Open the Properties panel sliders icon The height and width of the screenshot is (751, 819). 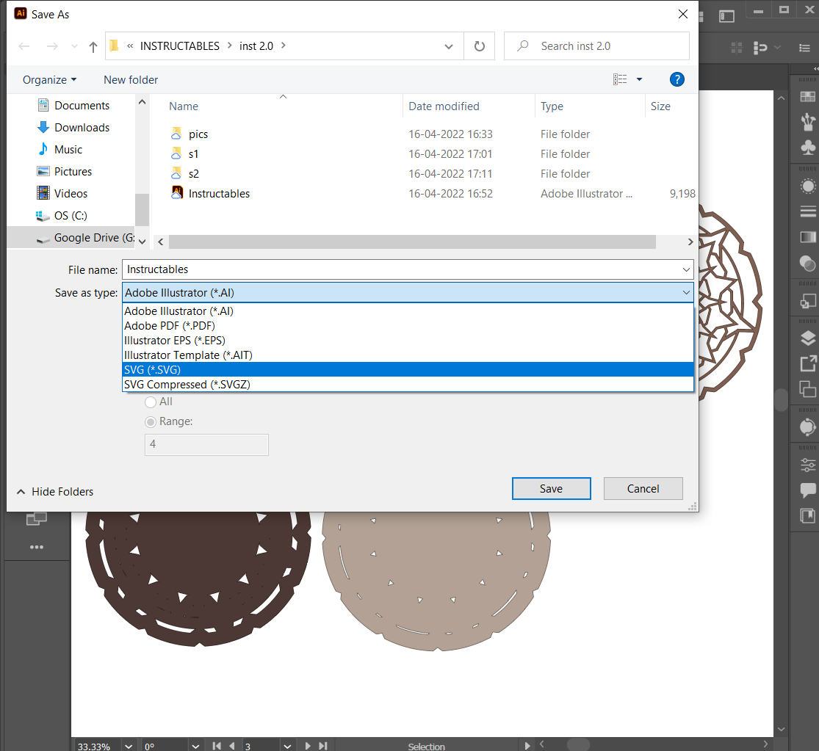(x=808, y=465)
